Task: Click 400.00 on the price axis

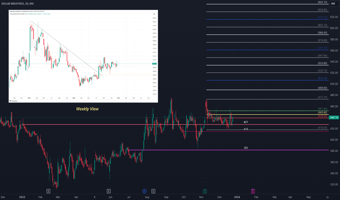Action: click(x=334, y=140)
